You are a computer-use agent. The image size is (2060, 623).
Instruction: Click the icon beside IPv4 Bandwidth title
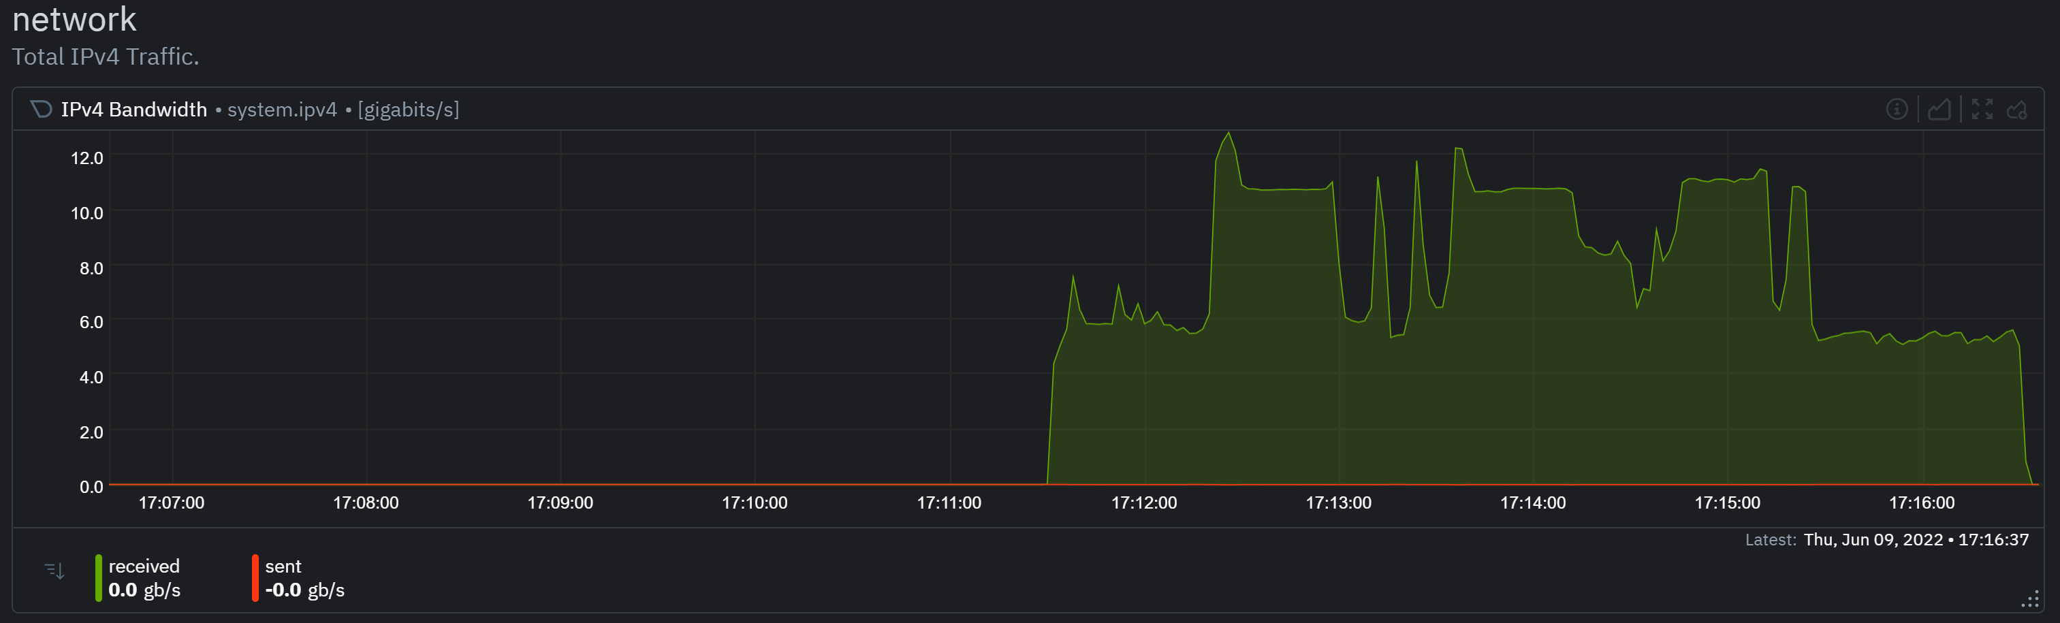point(41,110)
